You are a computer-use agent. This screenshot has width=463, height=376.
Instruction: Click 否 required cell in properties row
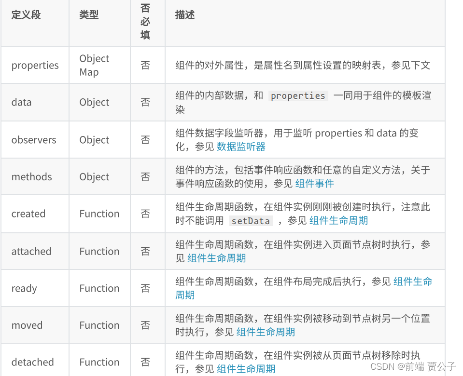pos(148,65)
